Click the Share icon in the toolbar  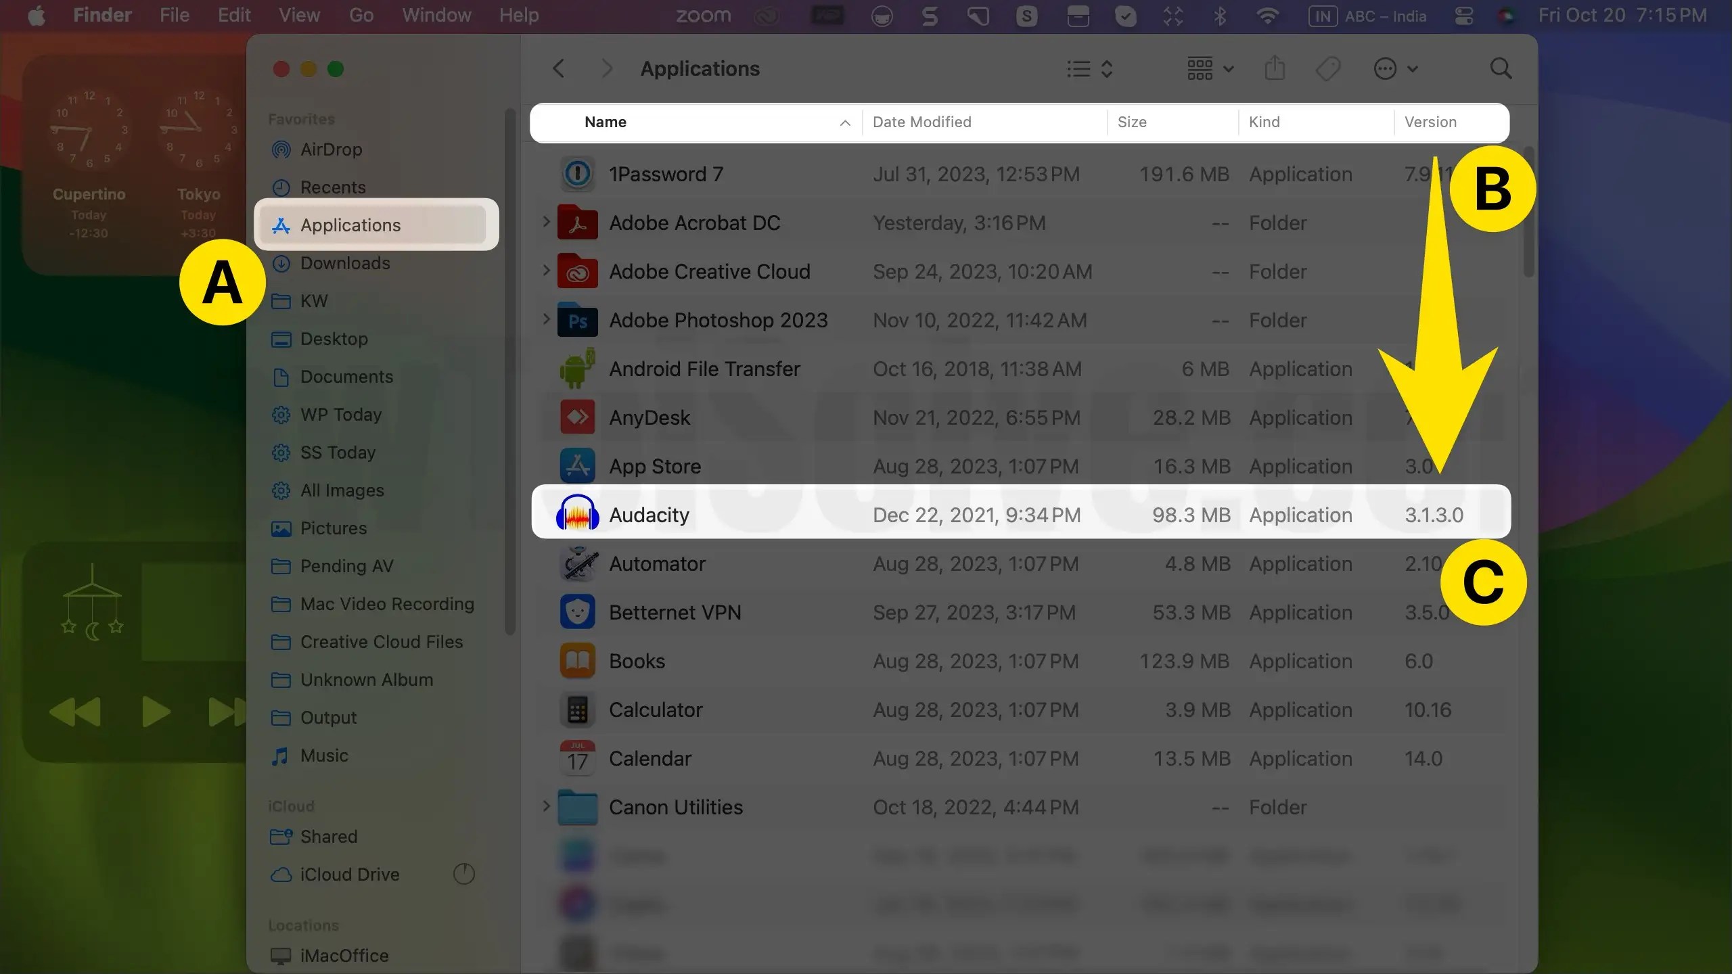click(1274, 68)
